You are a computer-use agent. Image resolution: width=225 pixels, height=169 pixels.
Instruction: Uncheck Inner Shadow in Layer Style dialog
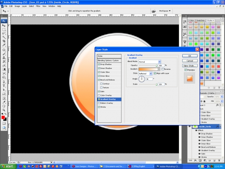point(99,68)
